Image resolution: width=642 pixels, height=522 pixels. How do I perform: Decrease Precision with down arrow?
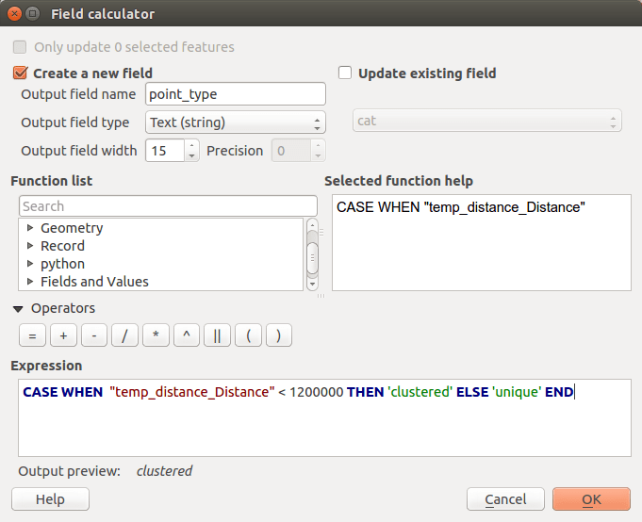coord(318,155)
